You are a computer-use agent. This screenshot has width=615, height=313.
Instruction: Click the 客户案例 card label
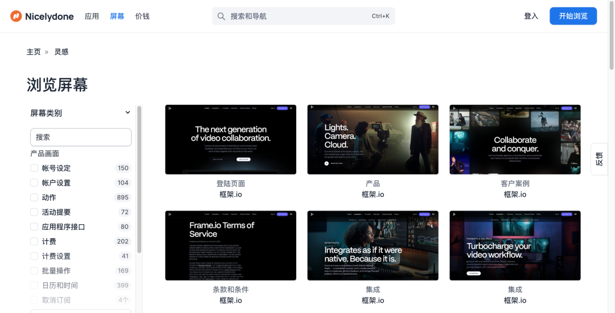(x=515, y=183)
